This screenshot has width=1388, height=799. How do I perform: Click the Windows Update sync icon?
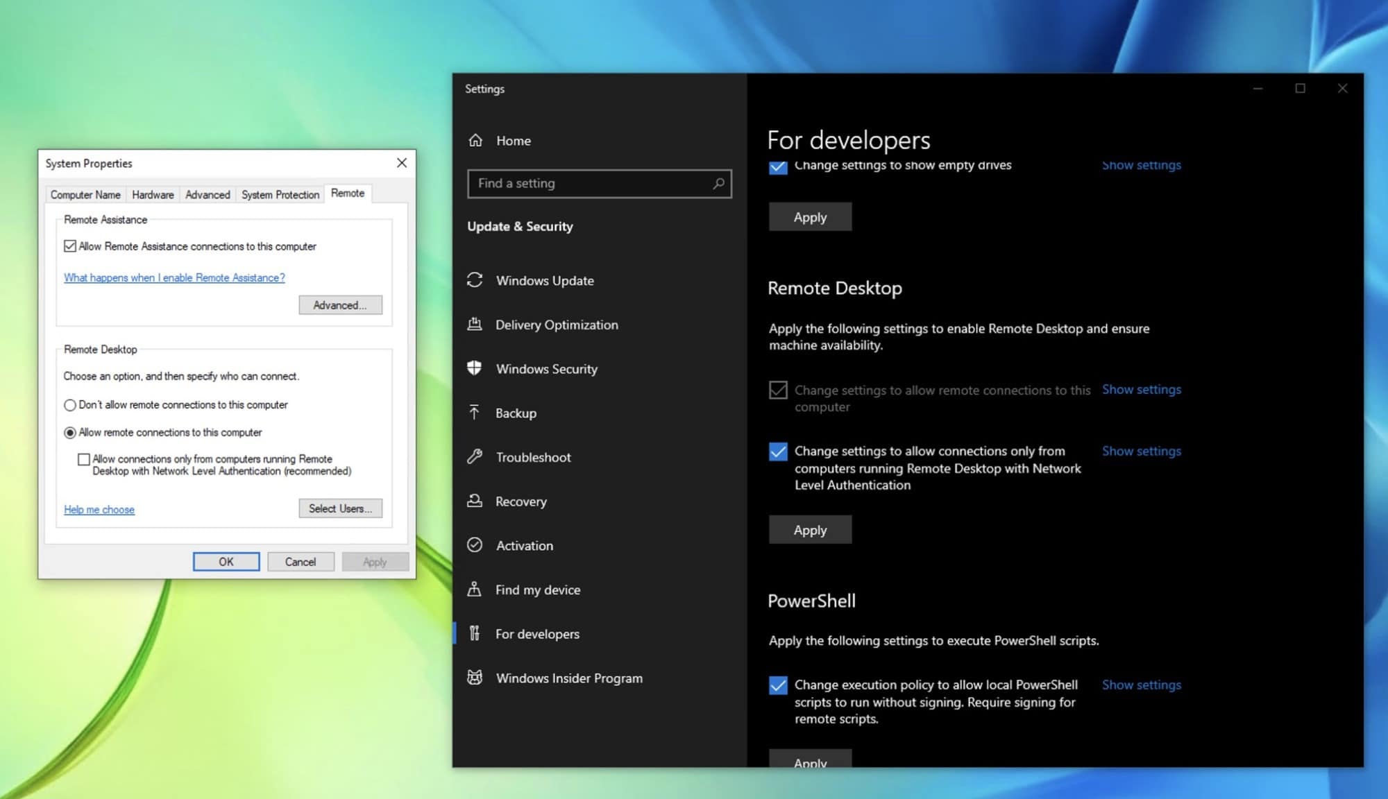click(x=475, y=280)
